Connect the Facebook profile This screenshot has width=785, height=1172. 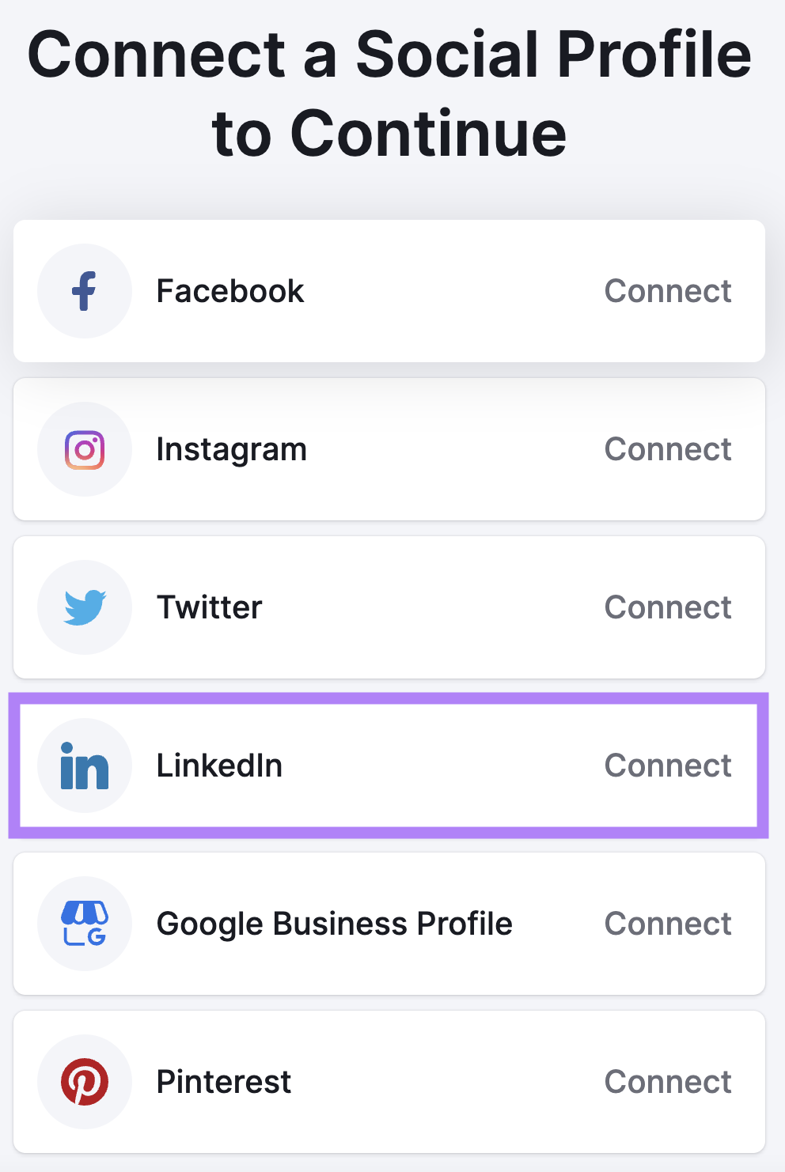pyautogui.click(x=667, y=290)
